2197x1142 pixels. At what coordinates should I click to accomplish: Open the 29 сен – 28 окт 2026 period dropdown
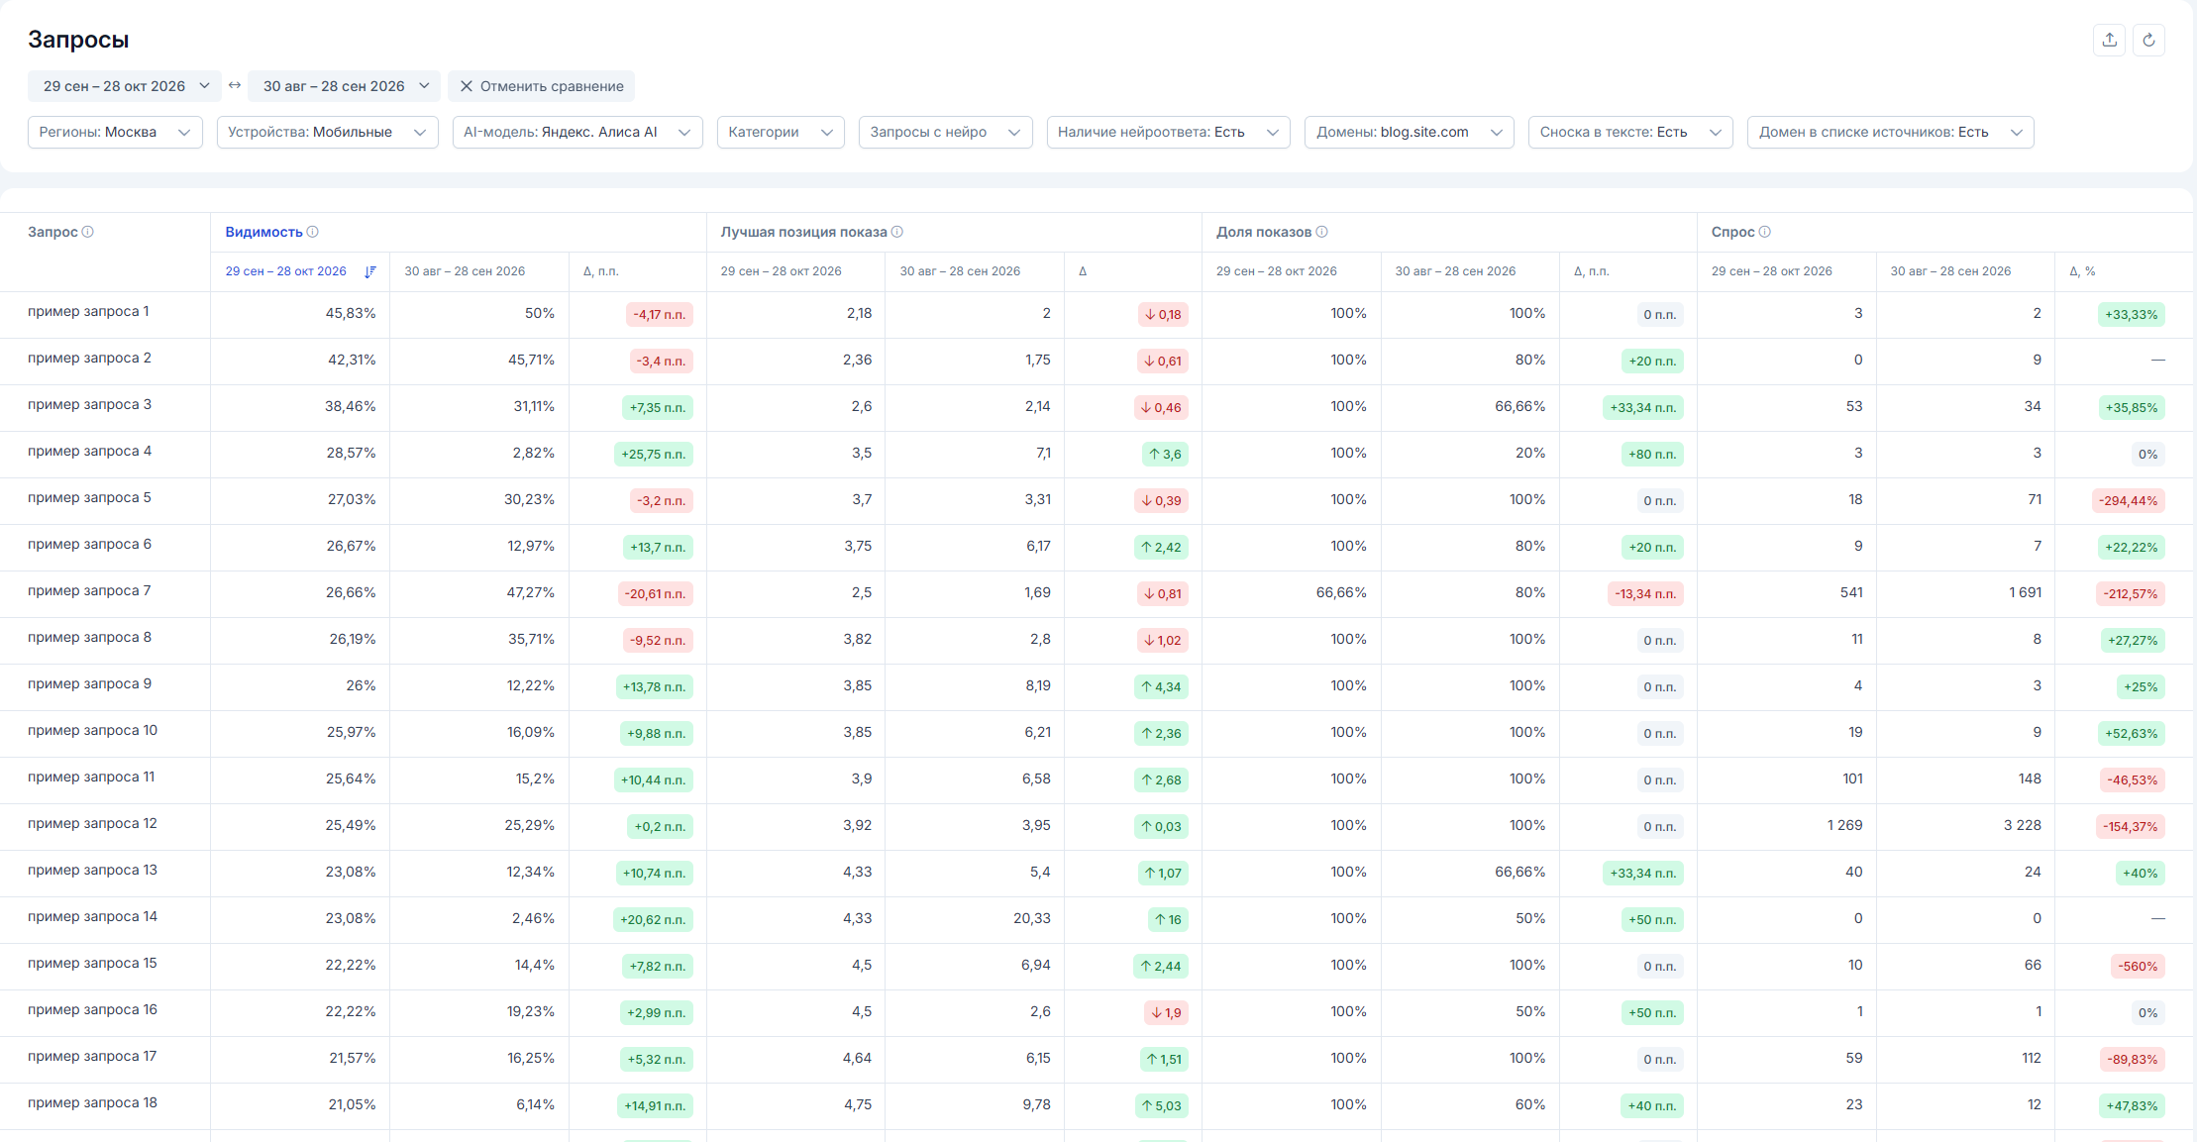tap(125, 86)
